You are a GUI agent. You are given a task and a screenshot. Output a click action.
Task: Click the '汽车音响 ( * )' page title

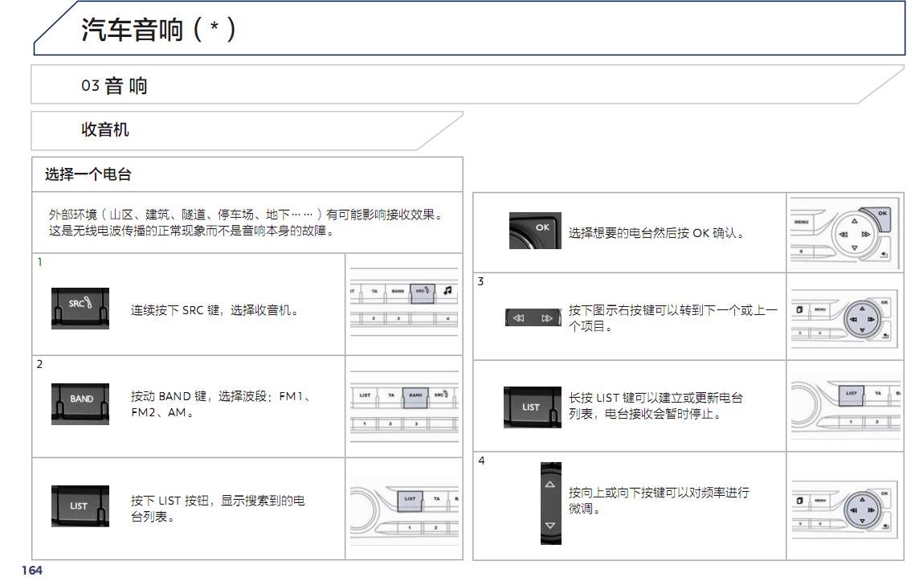coord(158,31)
